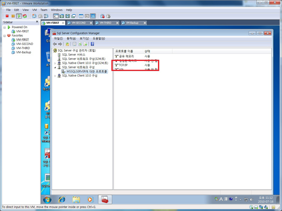Open the Windows Start button
The width and height of the screenshot is (282, 211).
47,200
